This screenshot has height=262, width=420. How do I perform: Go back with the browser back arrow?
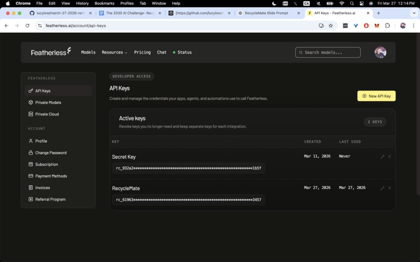pyautogui.click(x=6, y=25)
